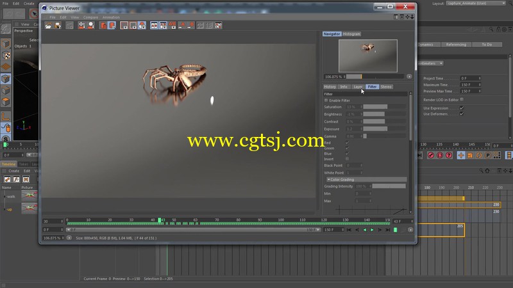The image size is (513, 288).
Task: Click stepper beside status bar zoom 106.875%
Action: (63, 238)
